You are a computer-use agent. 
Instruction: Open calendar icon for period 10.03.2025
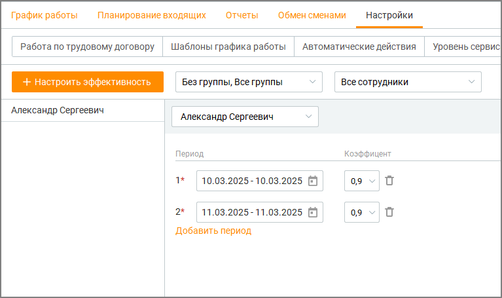(312, 181)
